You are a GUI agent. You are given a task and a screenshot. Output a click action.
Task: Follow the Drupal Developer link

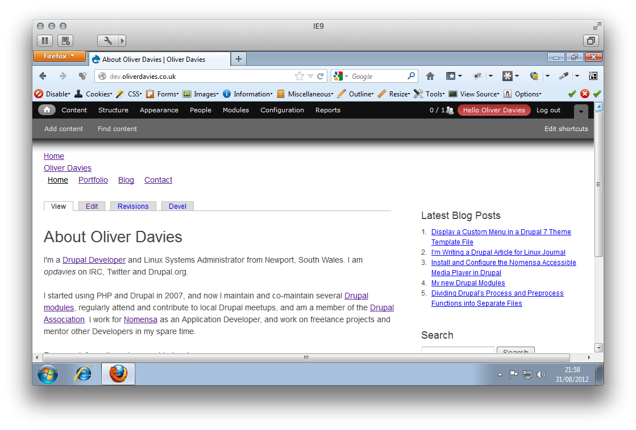[x=94, y=260]
